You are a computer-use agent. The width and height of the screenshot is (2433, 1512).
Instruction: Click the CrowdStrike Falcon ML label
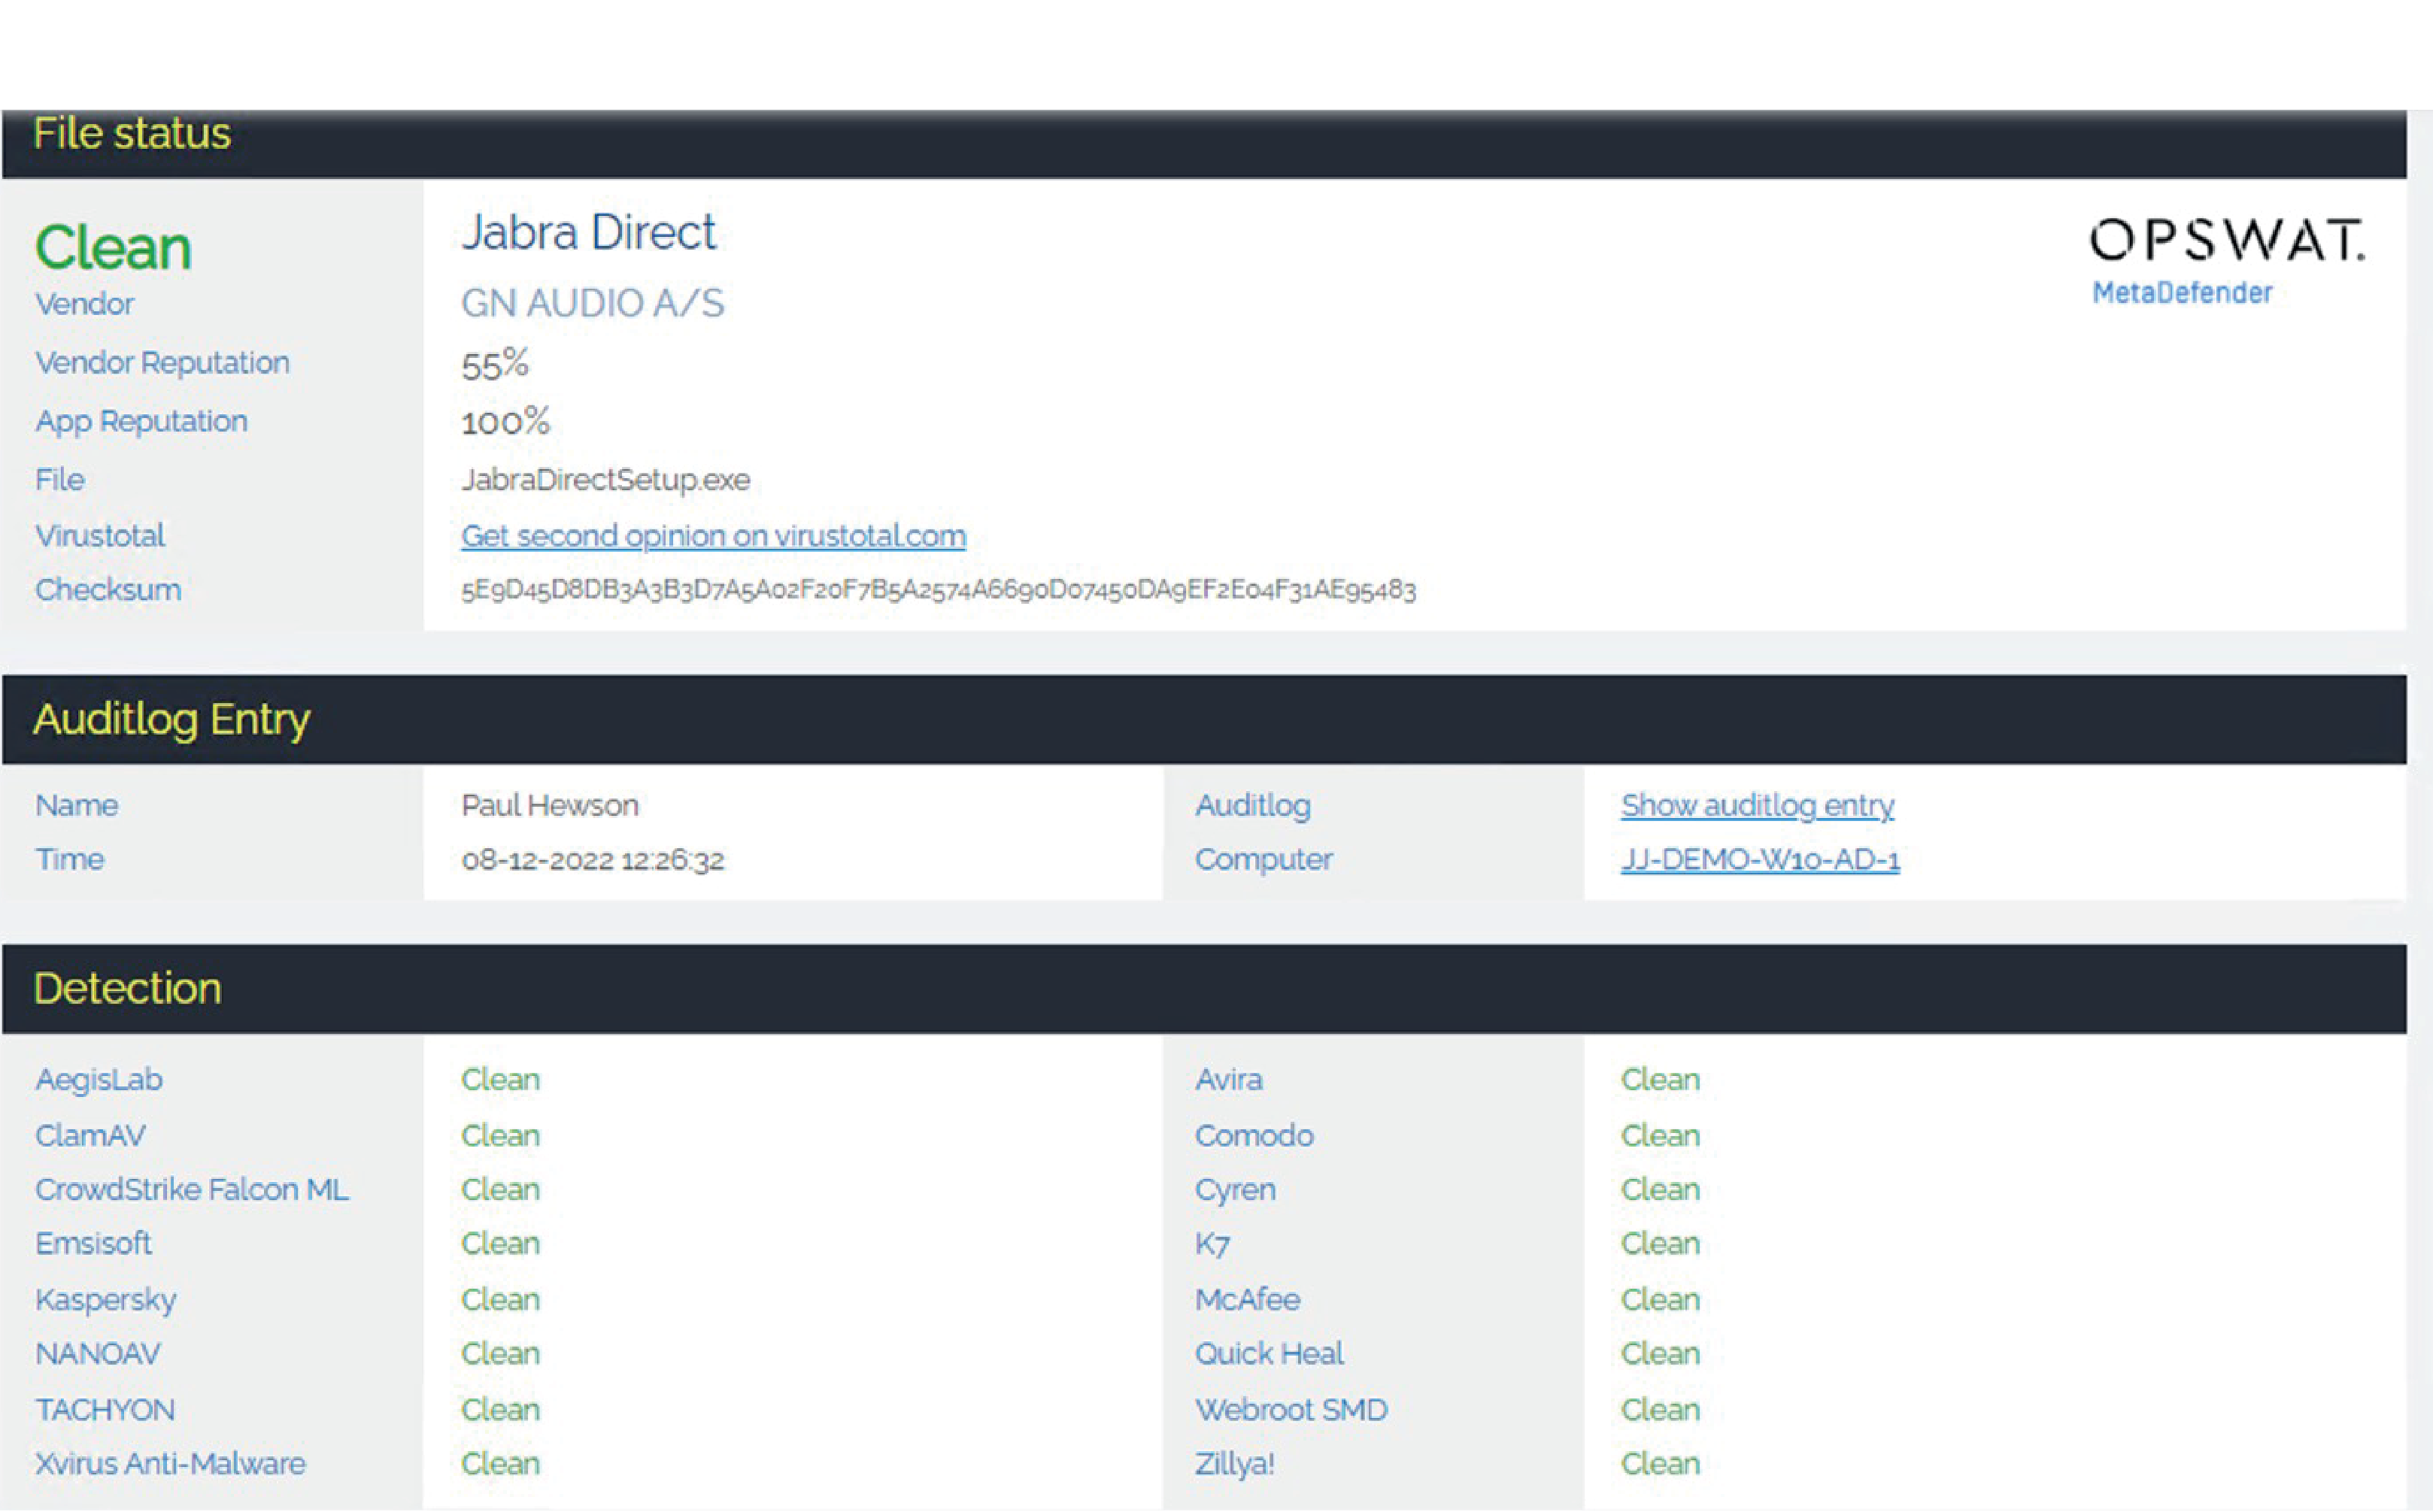click(x=192, y=1189)
